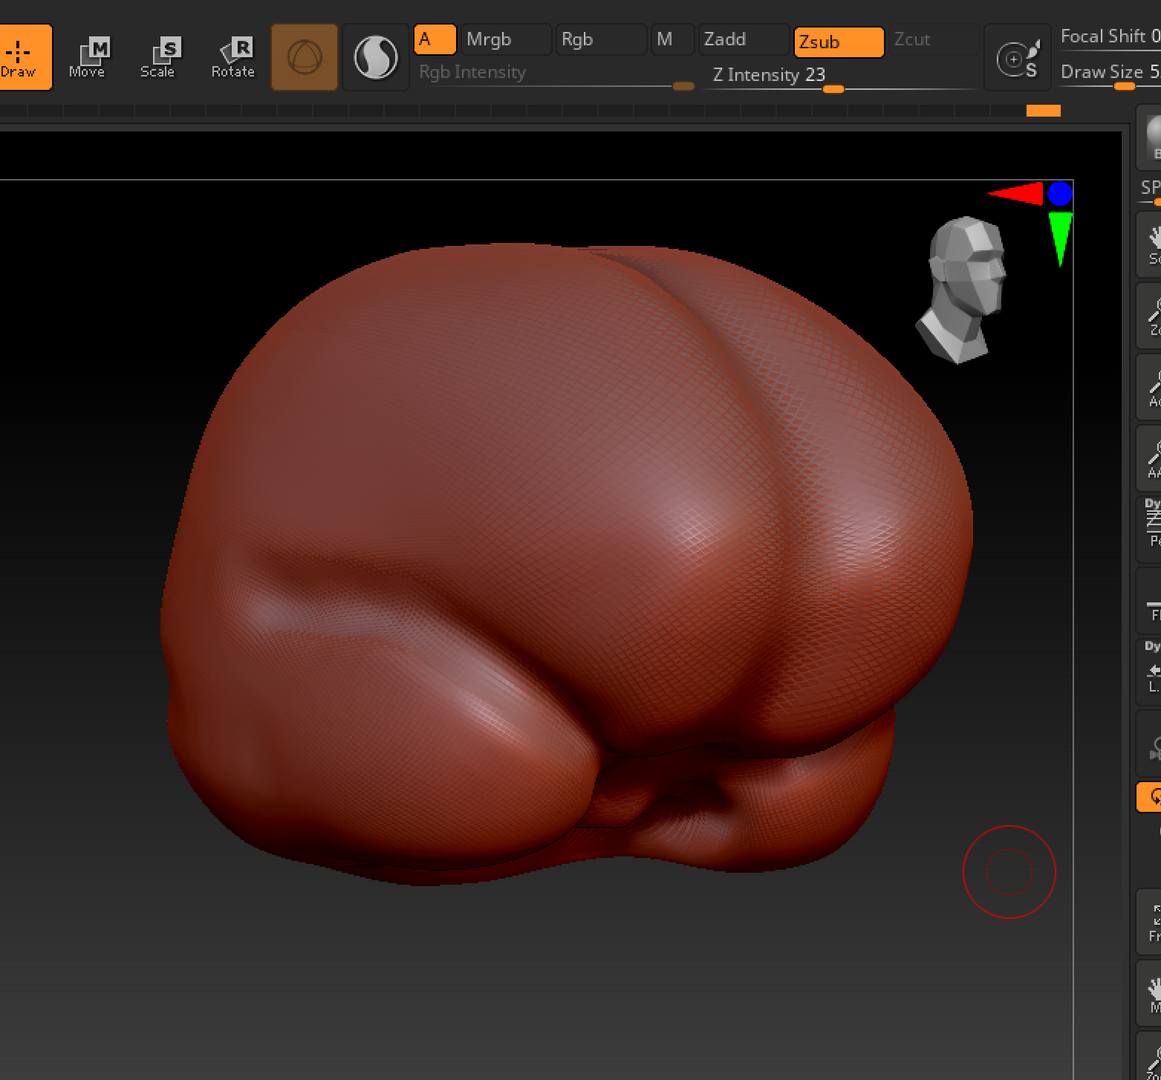Switch sculpting to Zadd
The image size is (1161, 1080).
[744, 39]
